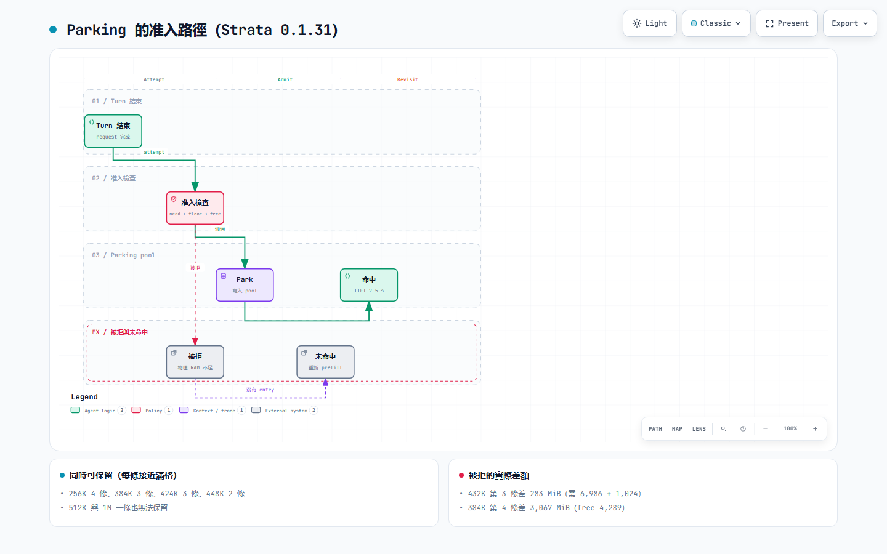Click the database icon on Park node
Viewport: 887px width, 554px height.
(x=224, y=276)
